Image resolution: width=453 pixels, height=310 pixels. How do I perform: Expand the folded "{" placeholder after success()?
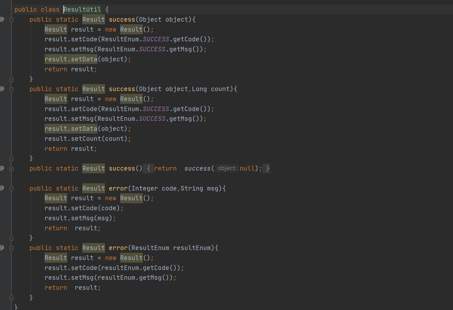[x=148, y=168]
